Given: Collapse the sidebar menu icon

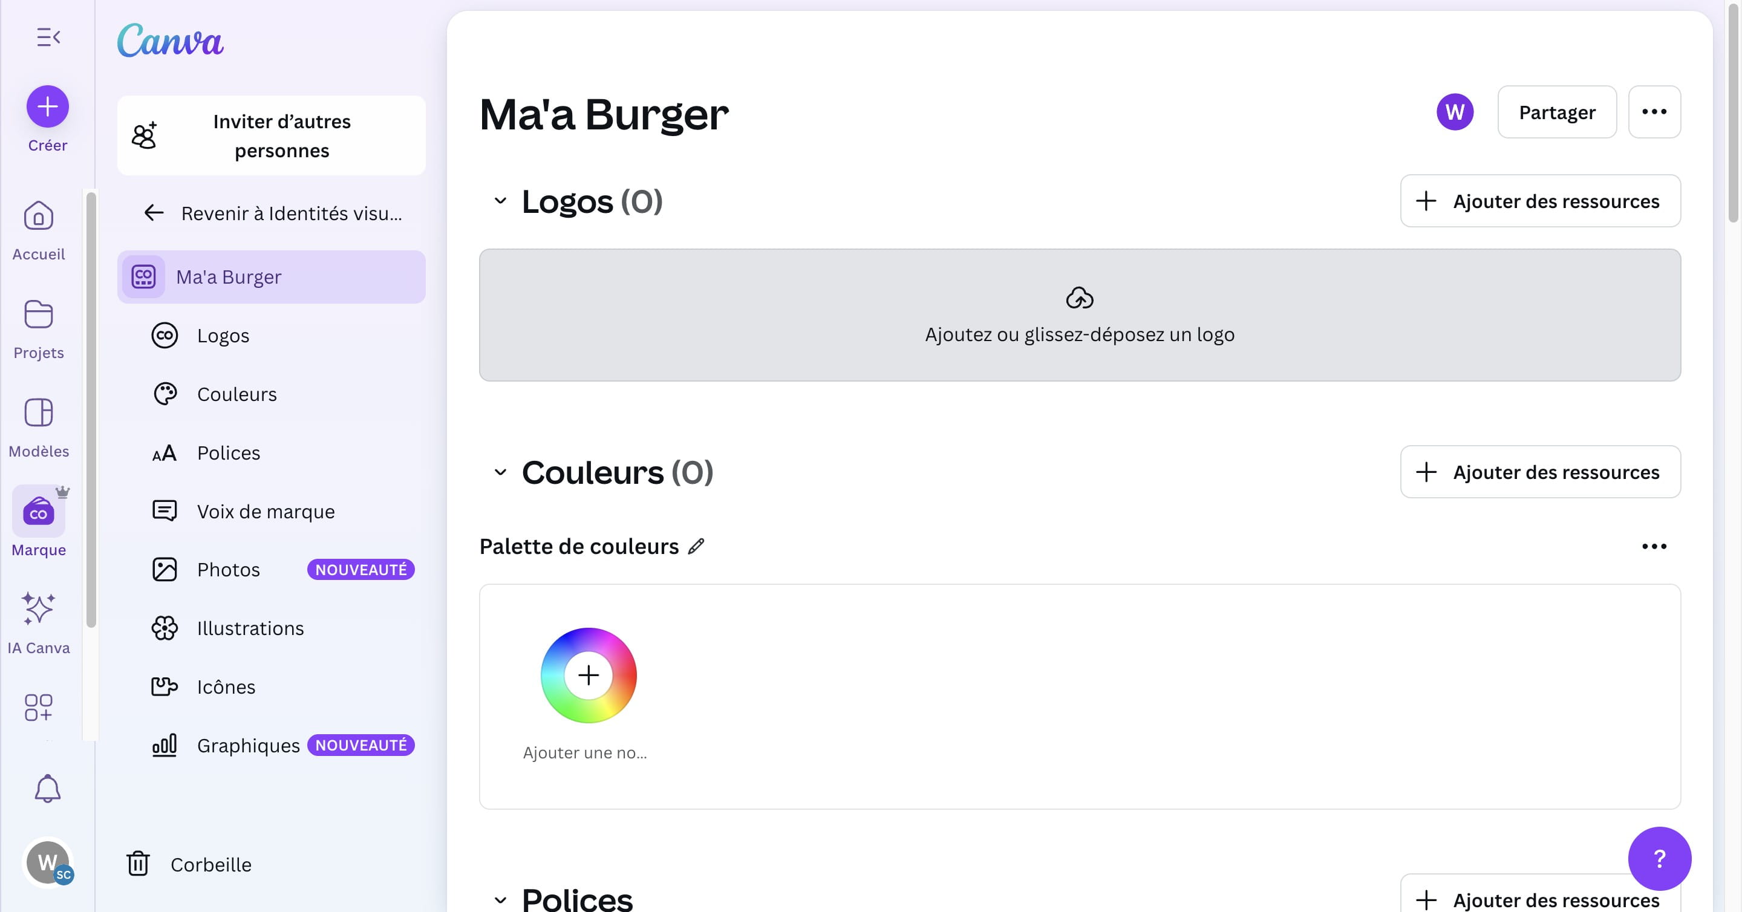Looking at the screenshot, I should (x=48, y=37).
